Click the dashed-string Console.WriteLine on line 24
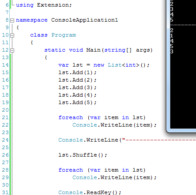196x195 pixels. tap(127, 140)
